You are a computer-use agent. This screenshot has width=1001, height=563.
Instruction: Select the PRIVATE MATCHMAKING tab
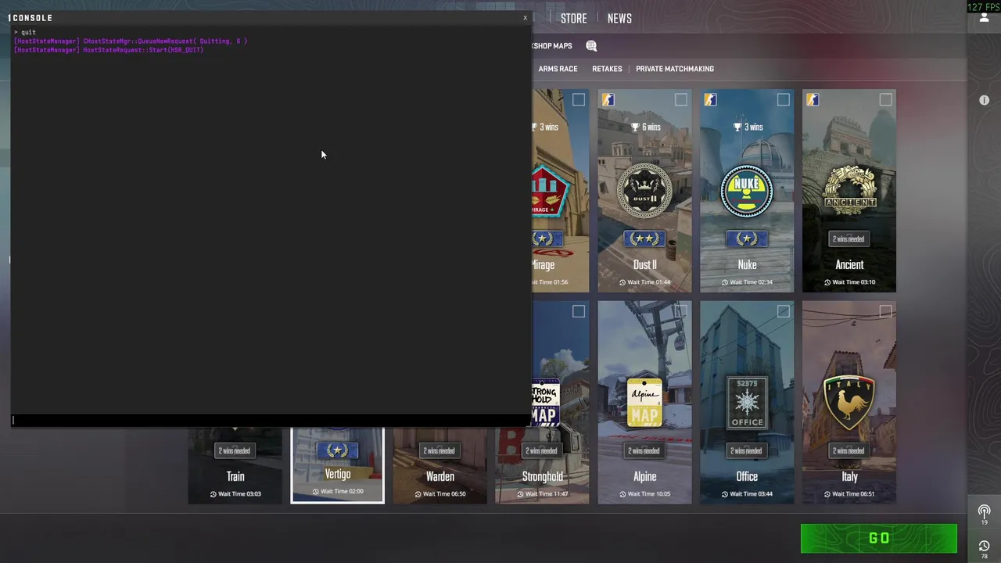coord(675,69)
